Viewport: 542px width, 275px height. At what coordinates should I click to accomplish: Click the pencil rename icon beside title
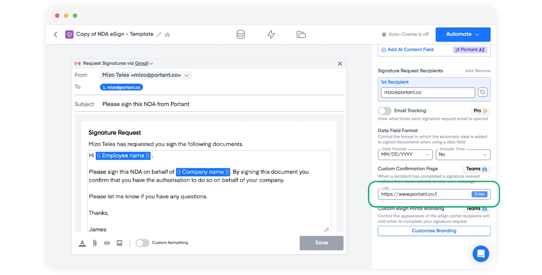click(x=159, y=34)
